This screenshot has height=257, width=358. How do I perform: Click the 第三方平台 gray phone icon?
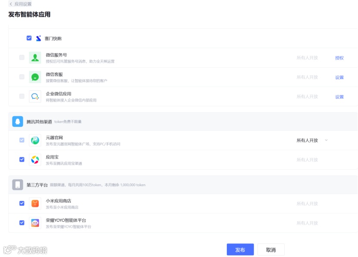tap(18, 185)
